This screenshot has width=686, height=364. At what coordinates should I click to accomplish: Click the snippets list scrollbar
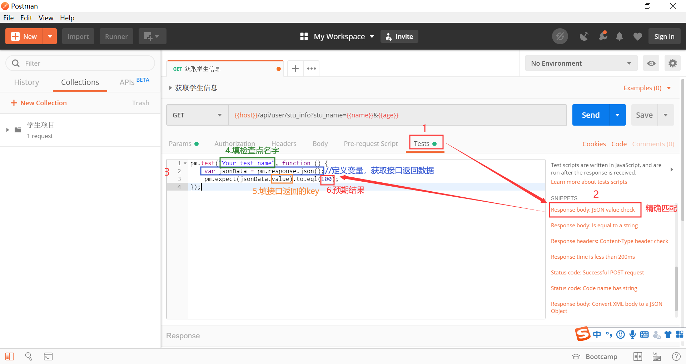[x=676, y=289]
